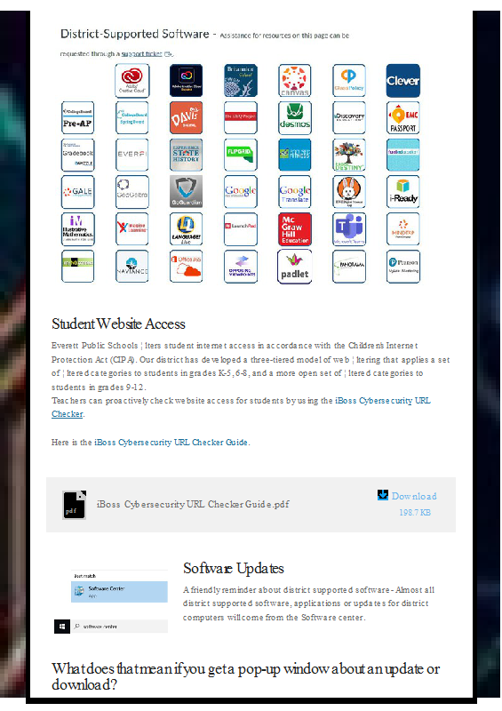Open the EMC Passport icon
The height and width of the screenshot is (711, 502).
pyautogui.click(x=403, y=118)
